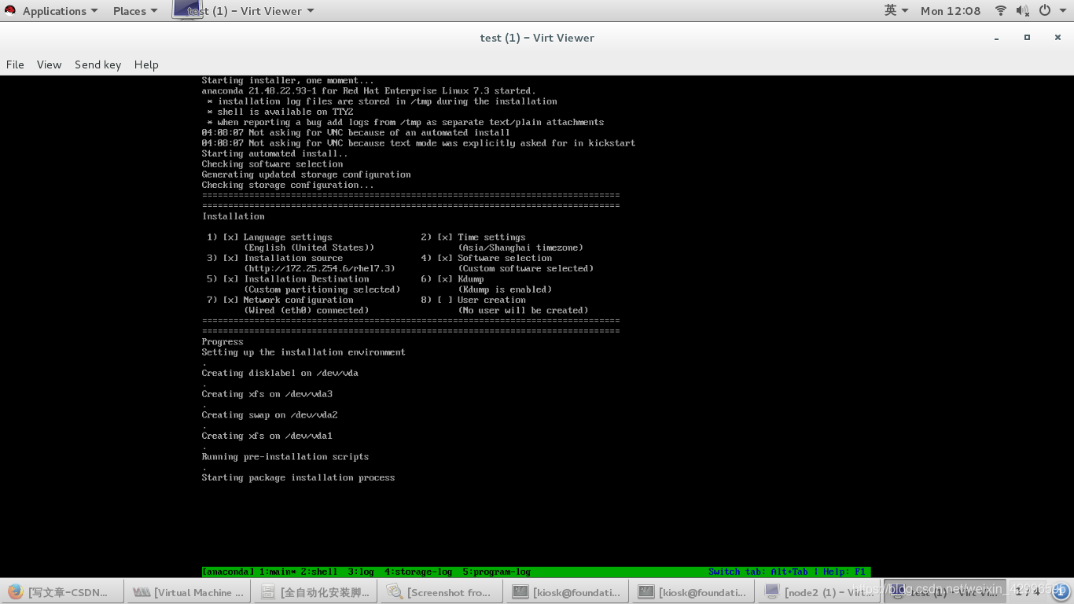
Task: Click 'Starting automated install..' line
Action: coord(275,153)
